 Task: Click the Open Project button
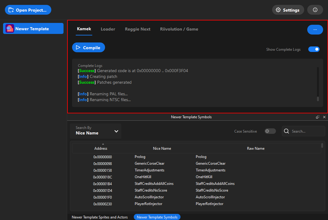tap(28, 10)
